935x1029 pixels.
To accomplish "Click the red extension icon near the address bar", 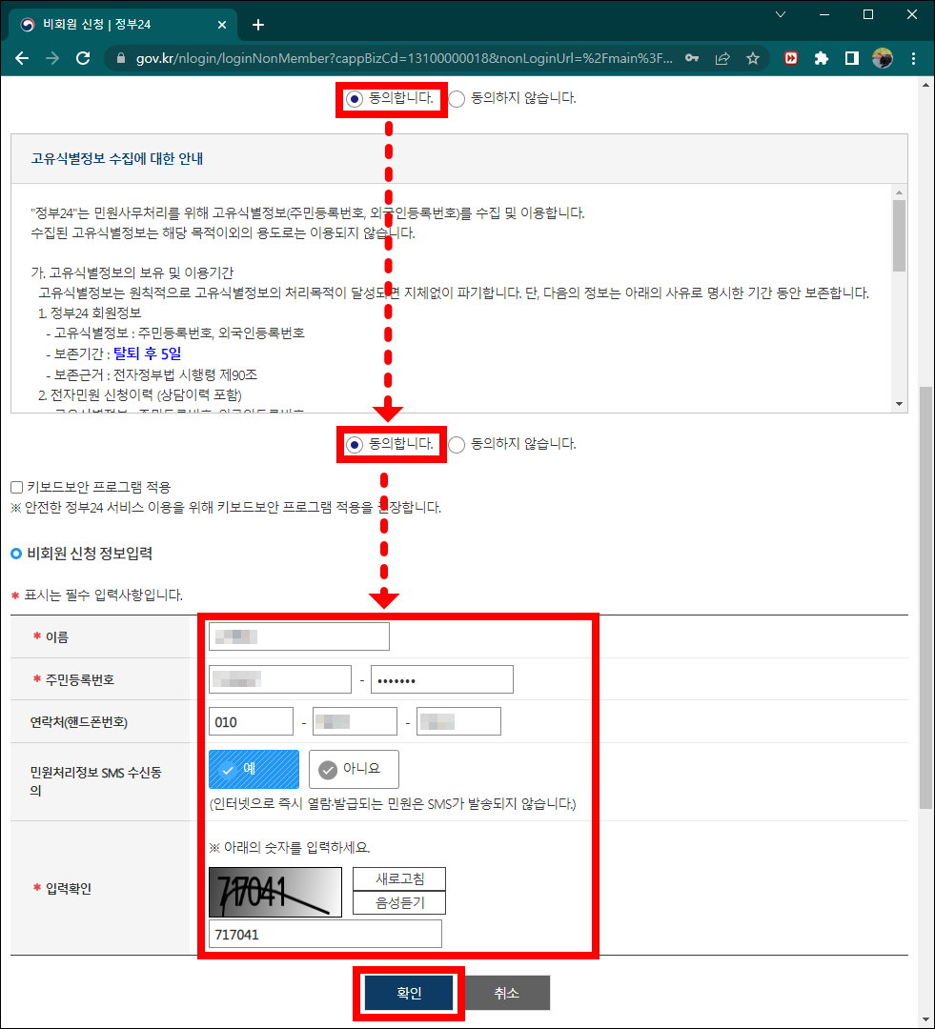I will 790,58.
